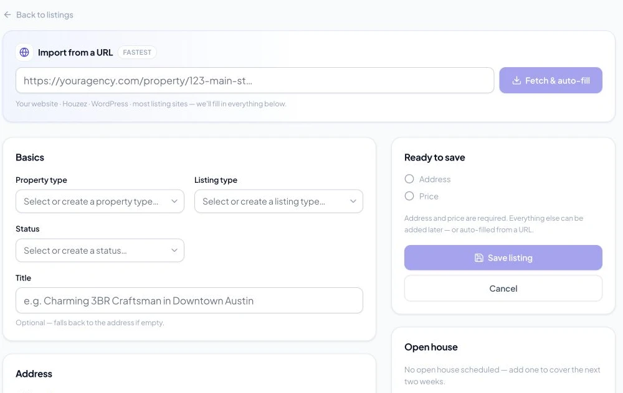This screenshot has height=393, width=623.
Task: Click the 'No open house scheduled' text
Action: 502,376
